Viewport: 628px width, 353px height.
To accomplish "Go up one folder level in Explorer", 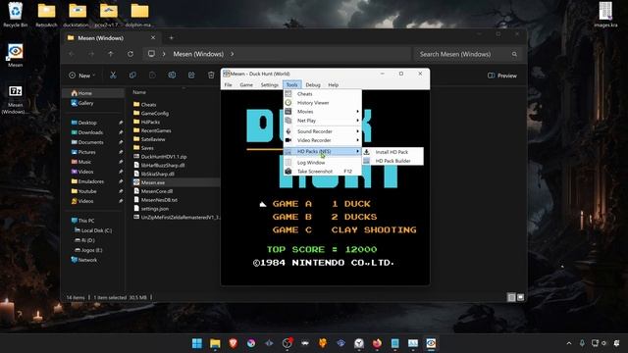I will pos(111,54).
